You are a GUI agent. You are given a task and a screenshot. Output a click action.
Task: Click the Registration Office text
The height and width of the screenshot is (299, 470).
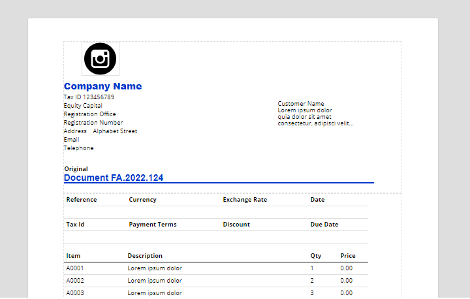point(89,114)
